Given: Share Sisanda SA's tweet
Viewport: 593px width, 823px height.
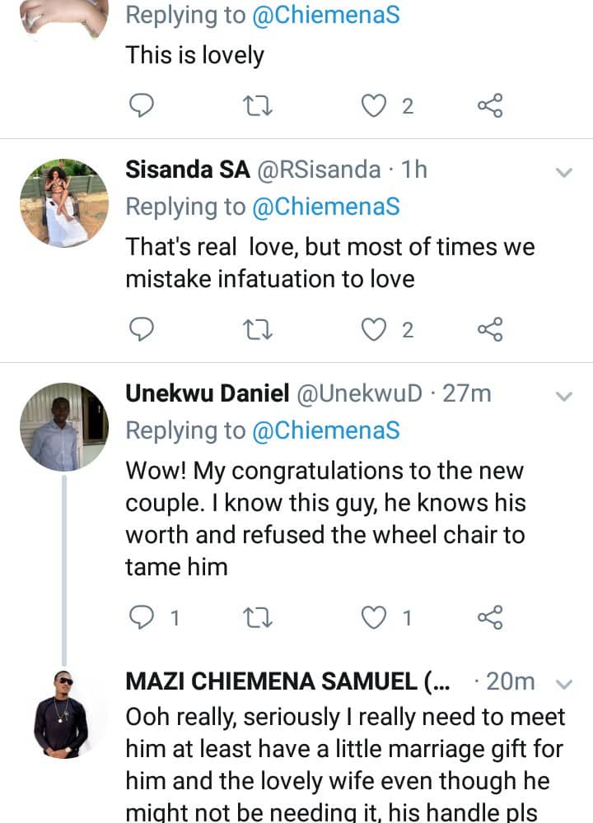Looking at the screenshot, I should coord(490,330).
